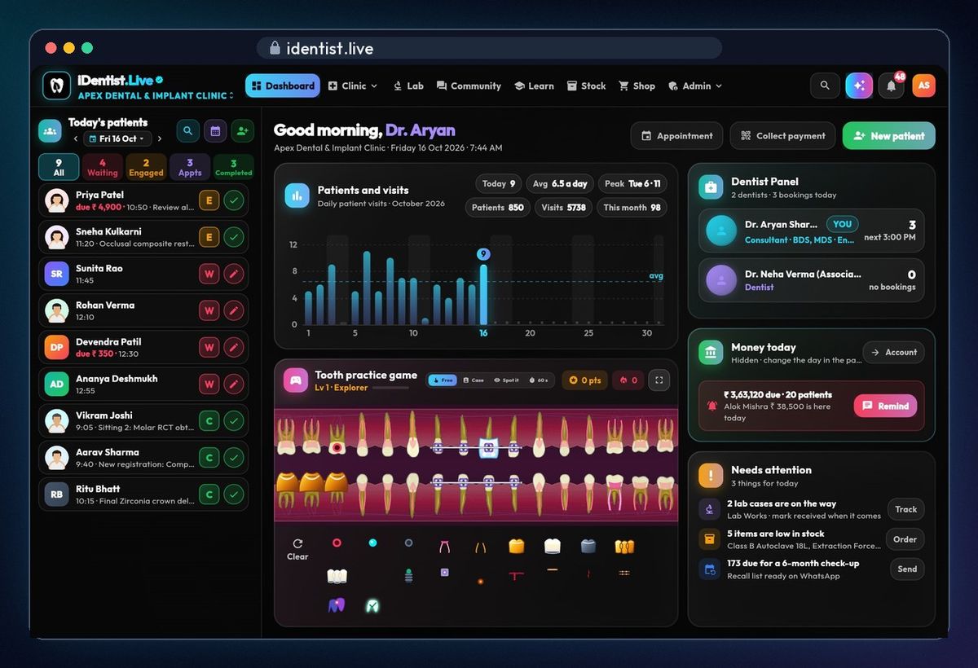This screenshot has width=978, height=668.
Task: Pick the gray metal crown tool in the palette
Action: 588,546
